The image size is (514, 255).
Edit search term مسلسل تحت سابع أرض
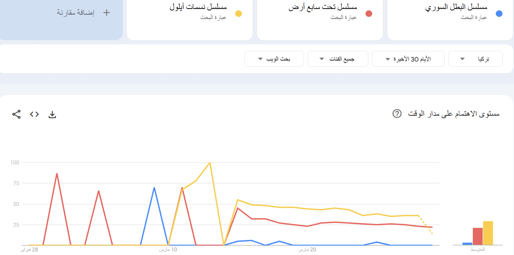[323, 8]
